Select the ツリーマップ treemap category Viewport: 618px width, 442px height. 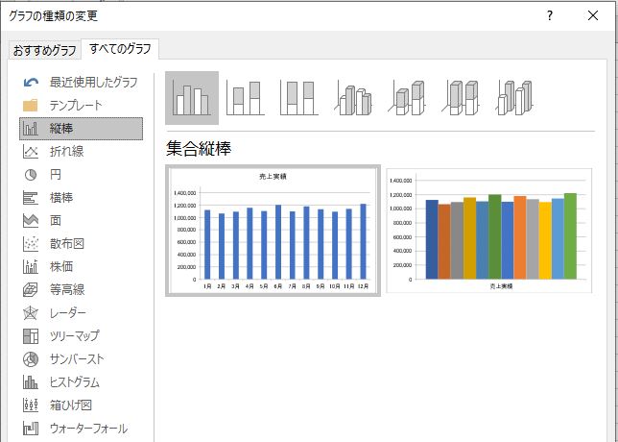click(x=81, y=336)
